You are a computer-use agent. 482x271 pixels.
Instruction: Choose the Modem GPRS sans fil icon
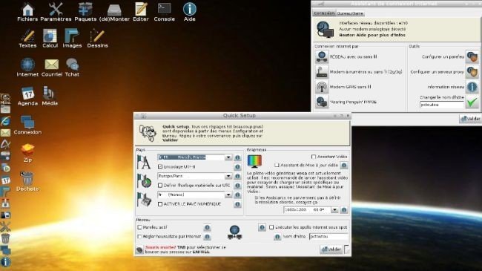point(322,87)
